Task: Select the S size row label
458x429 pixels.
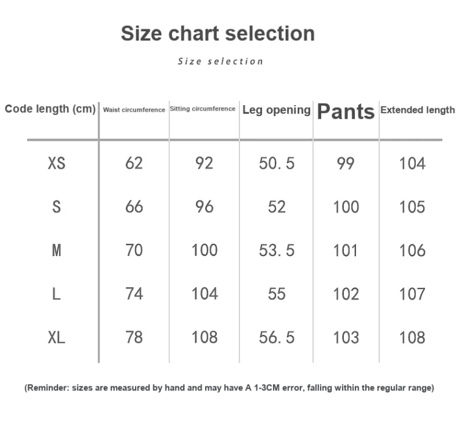Action: pos(57,207)
